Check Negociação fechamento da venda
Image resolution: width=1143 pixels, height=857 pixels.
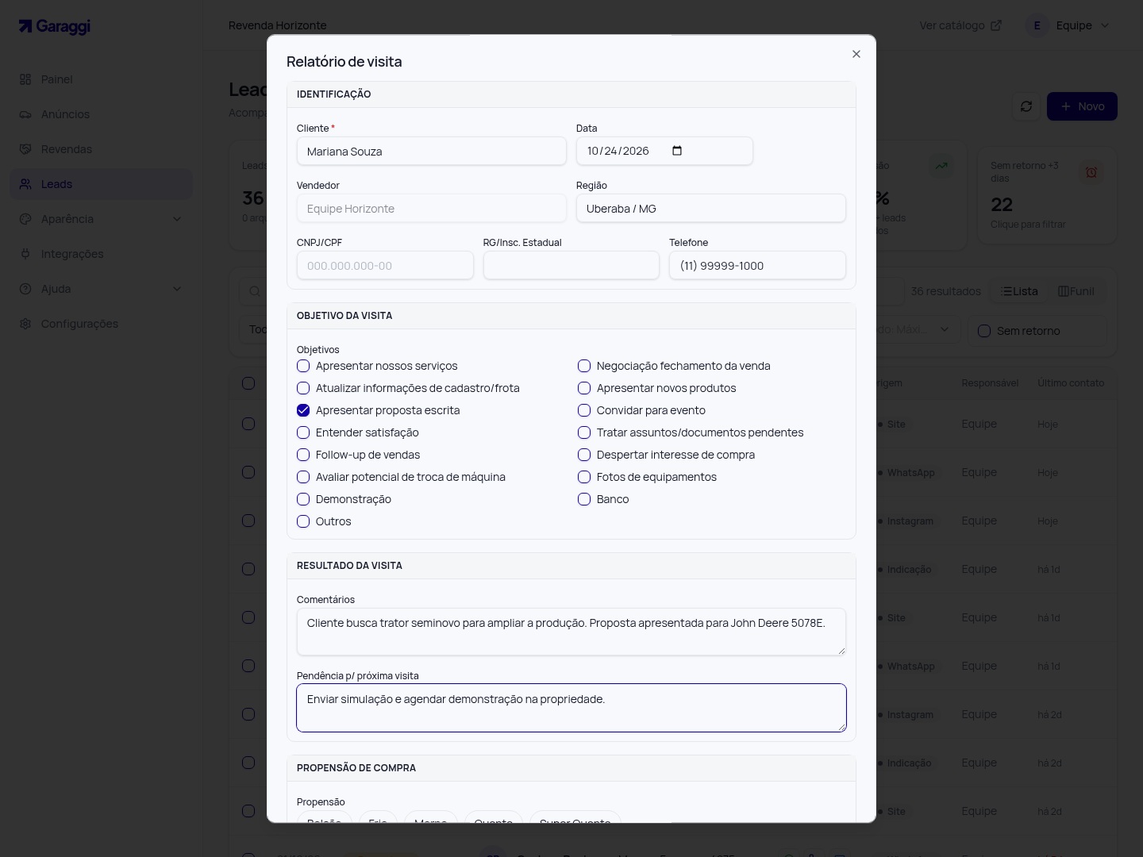(584, 366)
